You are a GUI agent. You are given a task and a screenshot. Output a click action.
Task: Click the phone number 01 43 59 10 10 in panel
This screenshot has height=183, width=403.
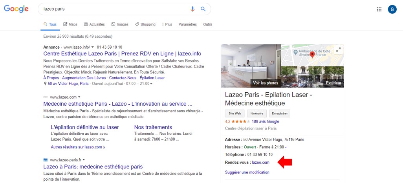click(260, 155)
